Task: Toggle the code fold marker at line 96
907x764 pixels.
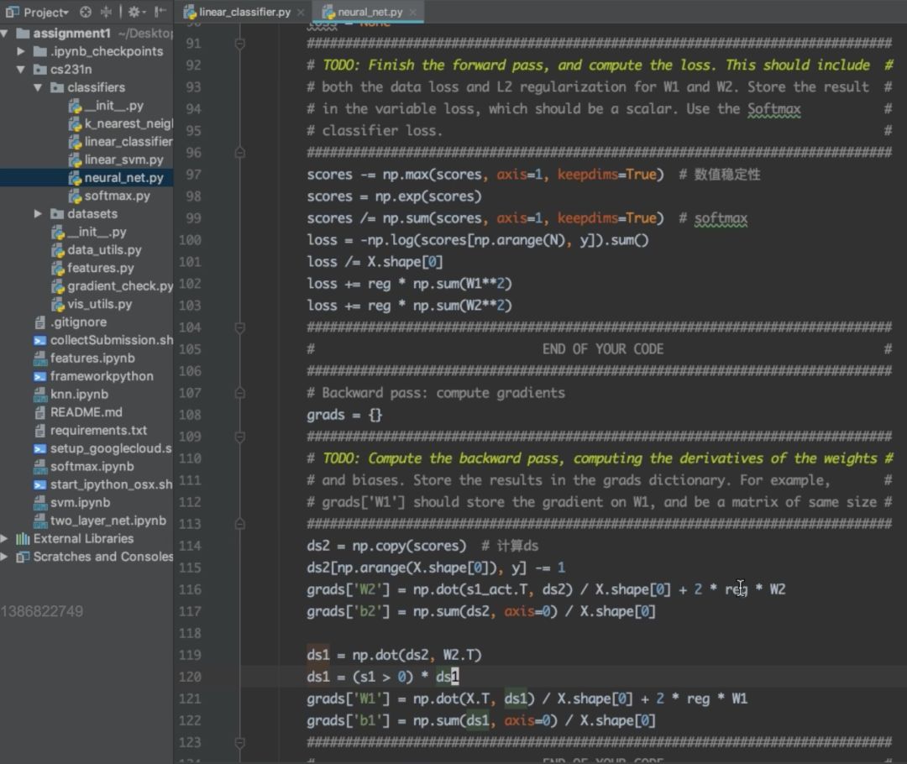Action: pyautogui.click(x=240, y=153)
